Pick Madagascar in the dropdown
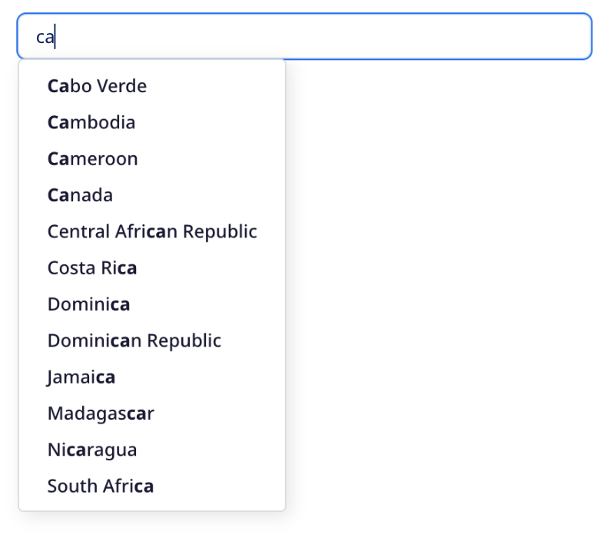This screenshot has height=538, width=607. tap(101, 413)
